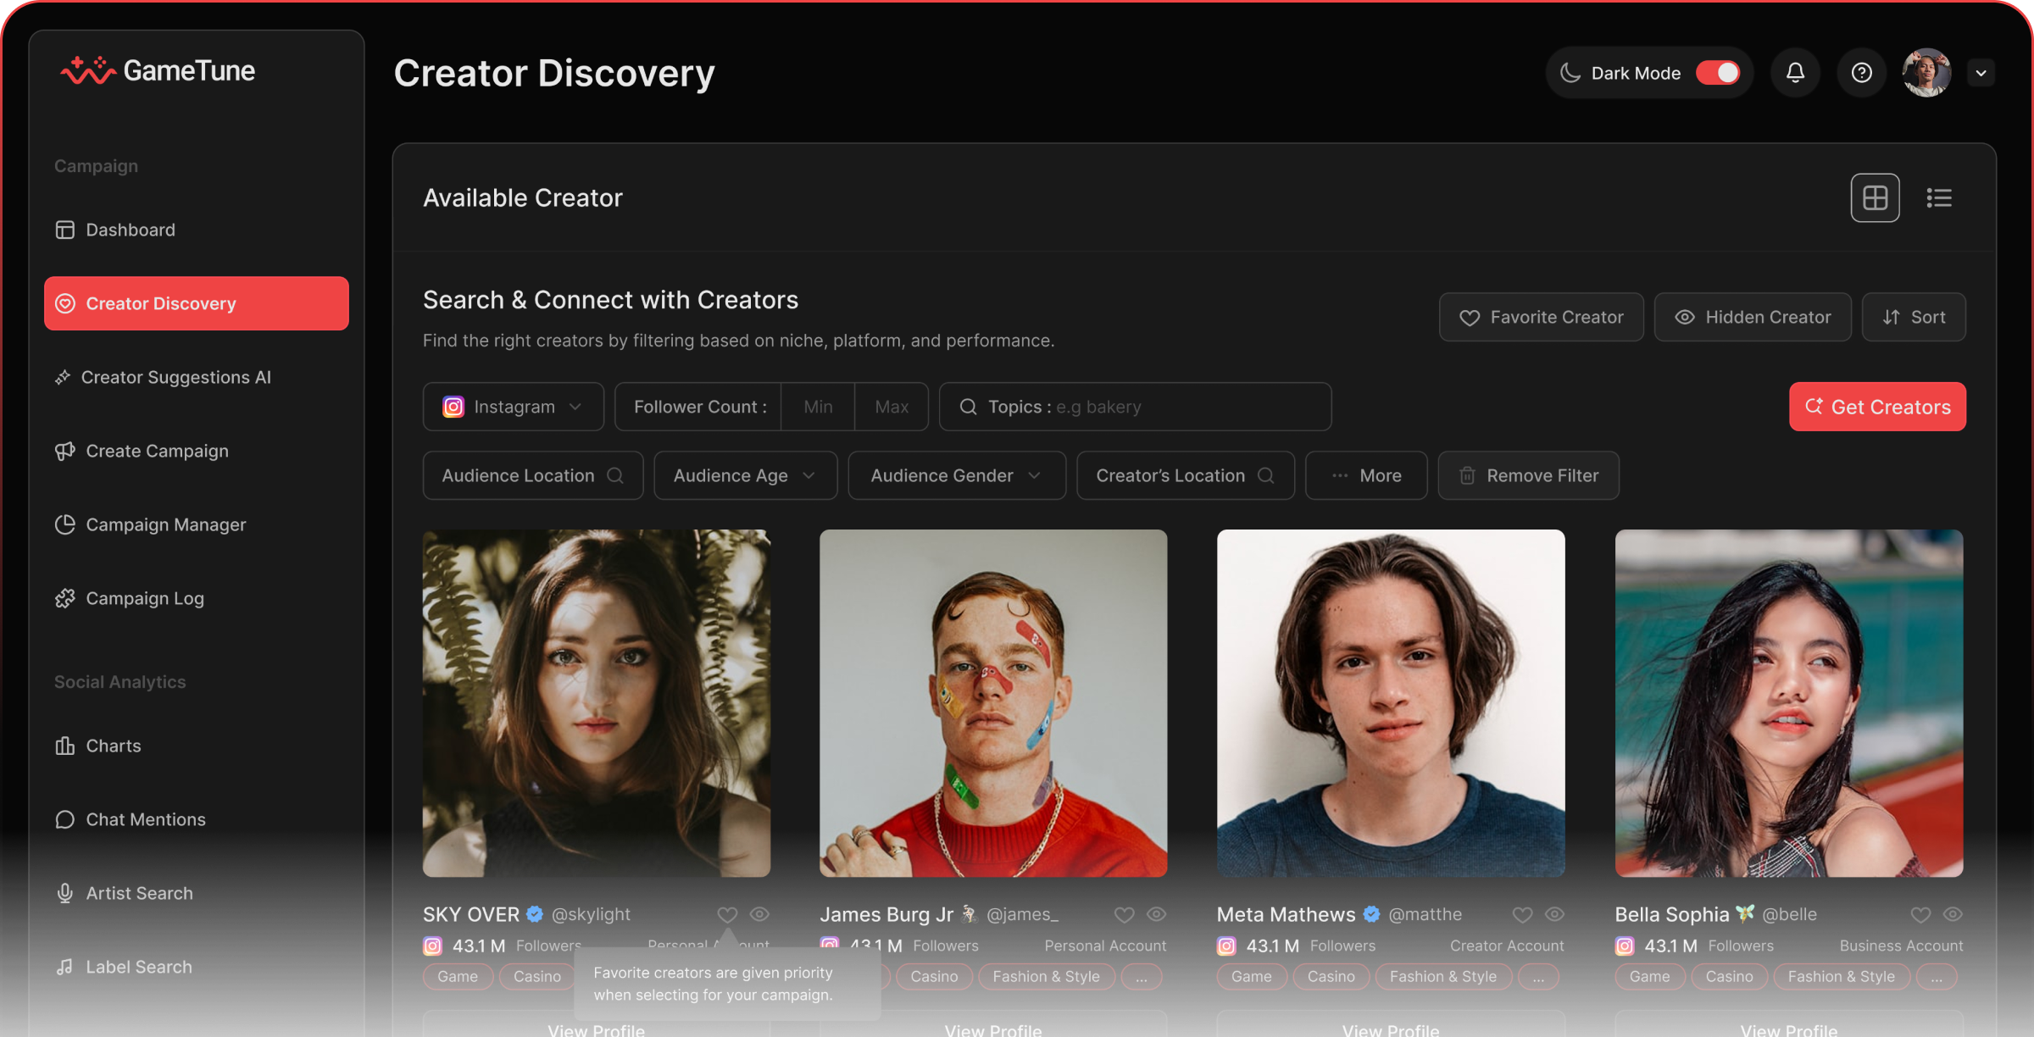The image size is (2034, 1037).
Task: Click the GameTune logo
Action: [x=158, y=71]
